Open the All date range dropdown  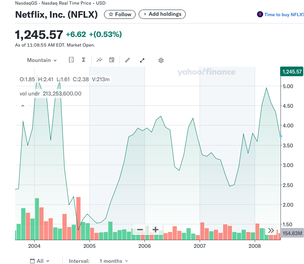click(40, 261)
